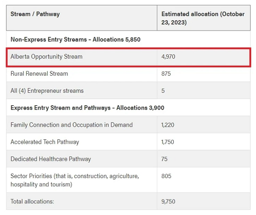Select the 875 allocation value
The image size is (256, 215).
[x=166, y=74]
